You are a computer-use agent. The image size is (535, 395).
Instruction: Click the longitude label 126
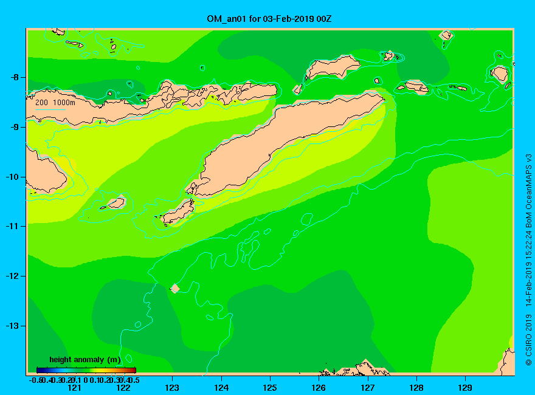(319, 388)
